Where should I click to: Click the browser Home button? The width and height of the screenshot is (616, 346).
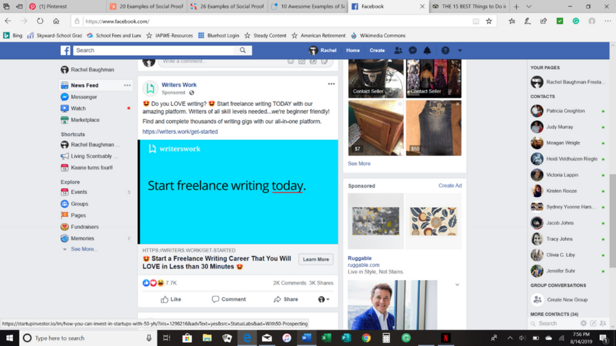coord(56,21)
